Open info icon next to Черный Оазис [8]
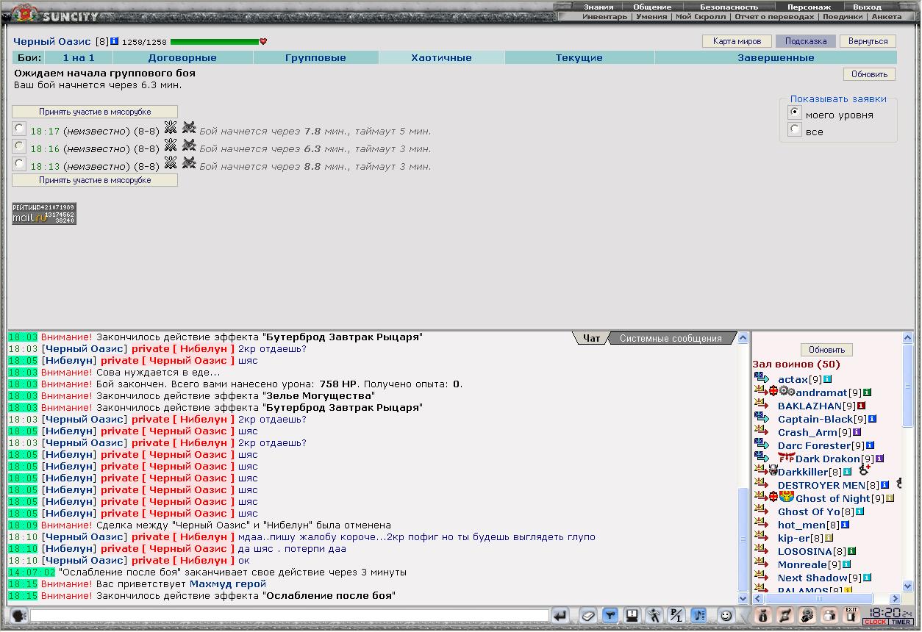 coord(115,41)
